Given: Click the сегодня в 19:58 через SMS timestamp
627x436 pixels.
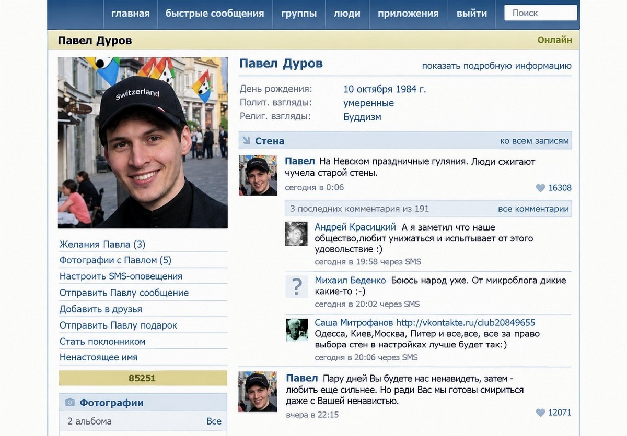Looking at the screenshot, I should pyautogui.click(x=368, y=262).
